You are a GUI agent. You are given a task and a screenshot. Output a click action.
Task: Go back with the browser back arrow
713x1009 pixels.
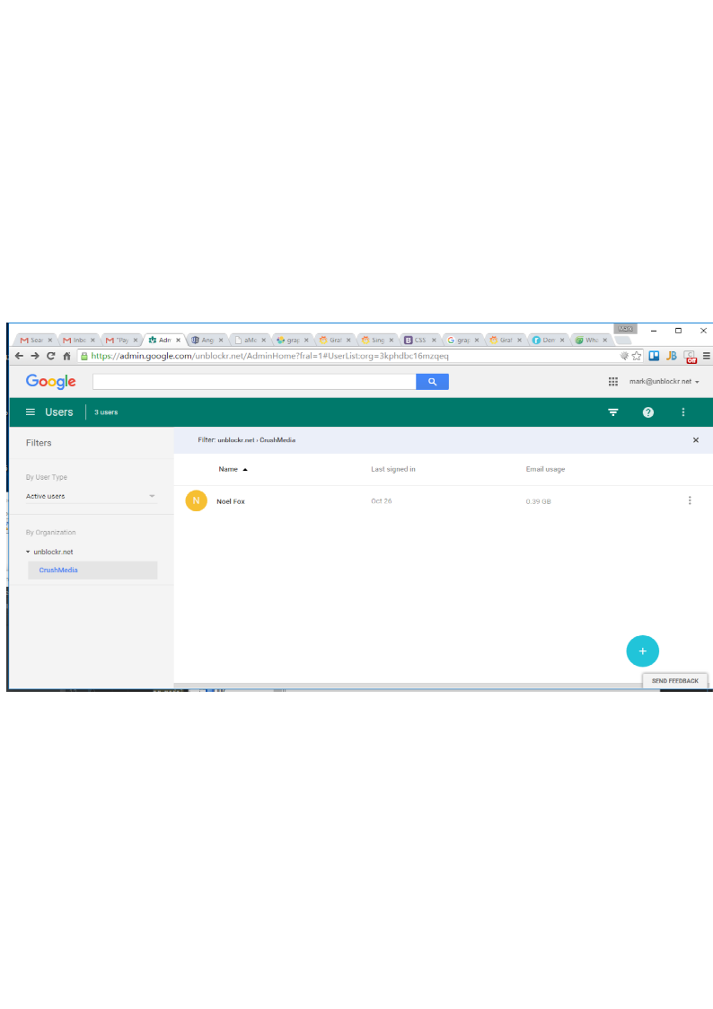pos(19,356)
